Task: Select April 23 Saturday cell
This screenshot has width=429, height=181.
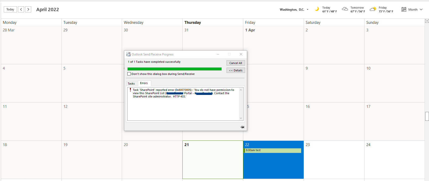Action: click(x=334, y=160)
